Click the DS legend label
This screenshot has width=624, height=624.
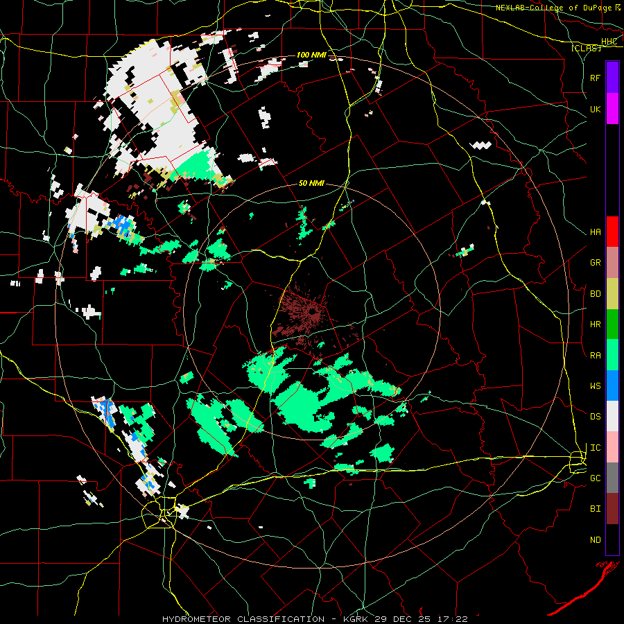(x=596, y=417)
